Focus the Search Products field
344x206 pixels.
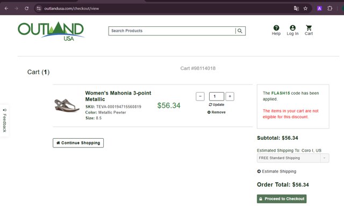pyautogui.click(x=172, y=31)
